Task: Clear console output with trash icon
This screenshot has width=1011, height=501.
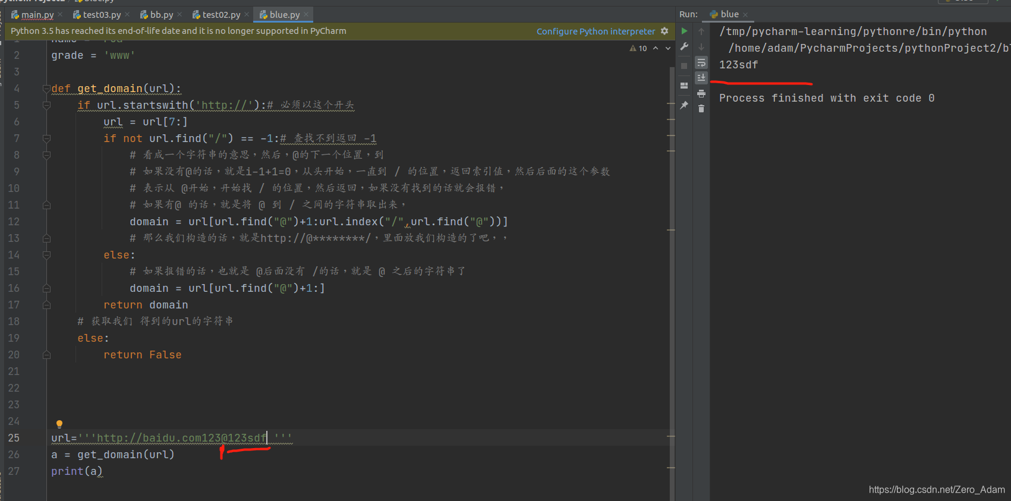Action: tap(701, 109)
